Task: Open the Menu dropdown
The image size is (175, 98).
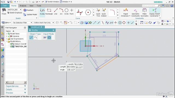Action: point(6,23)
